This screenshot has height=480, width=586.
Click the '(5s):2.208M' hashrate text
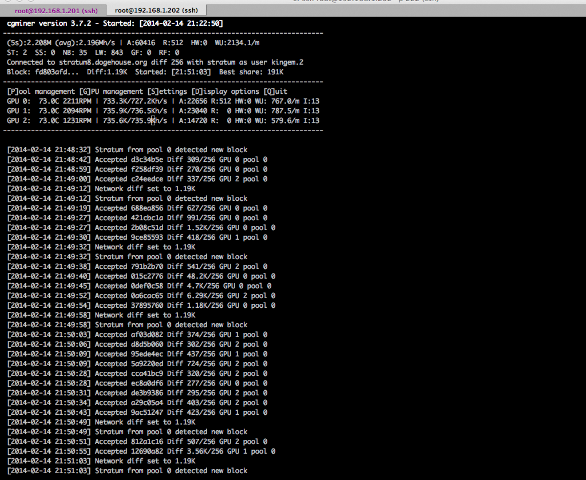29,43
